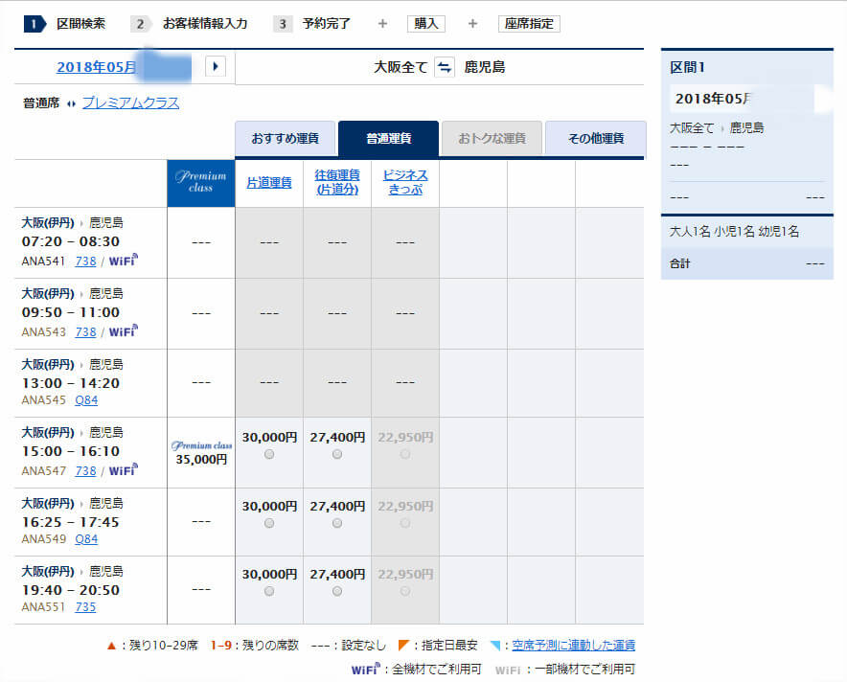Click WiFi icon on flight ANA543

pyautogui.click(x=124, y=330)
